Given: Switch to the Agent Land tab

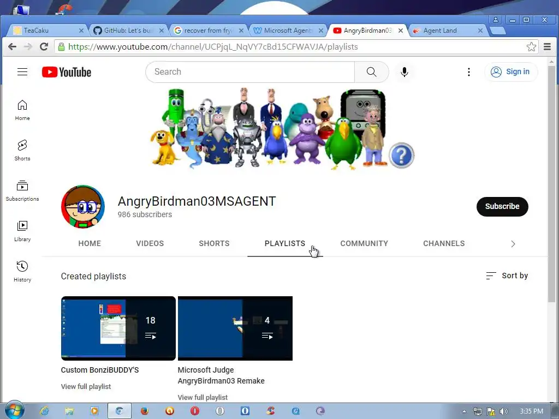Looking at the screenshot, I should pyautogui.click(x=448, y=31).
